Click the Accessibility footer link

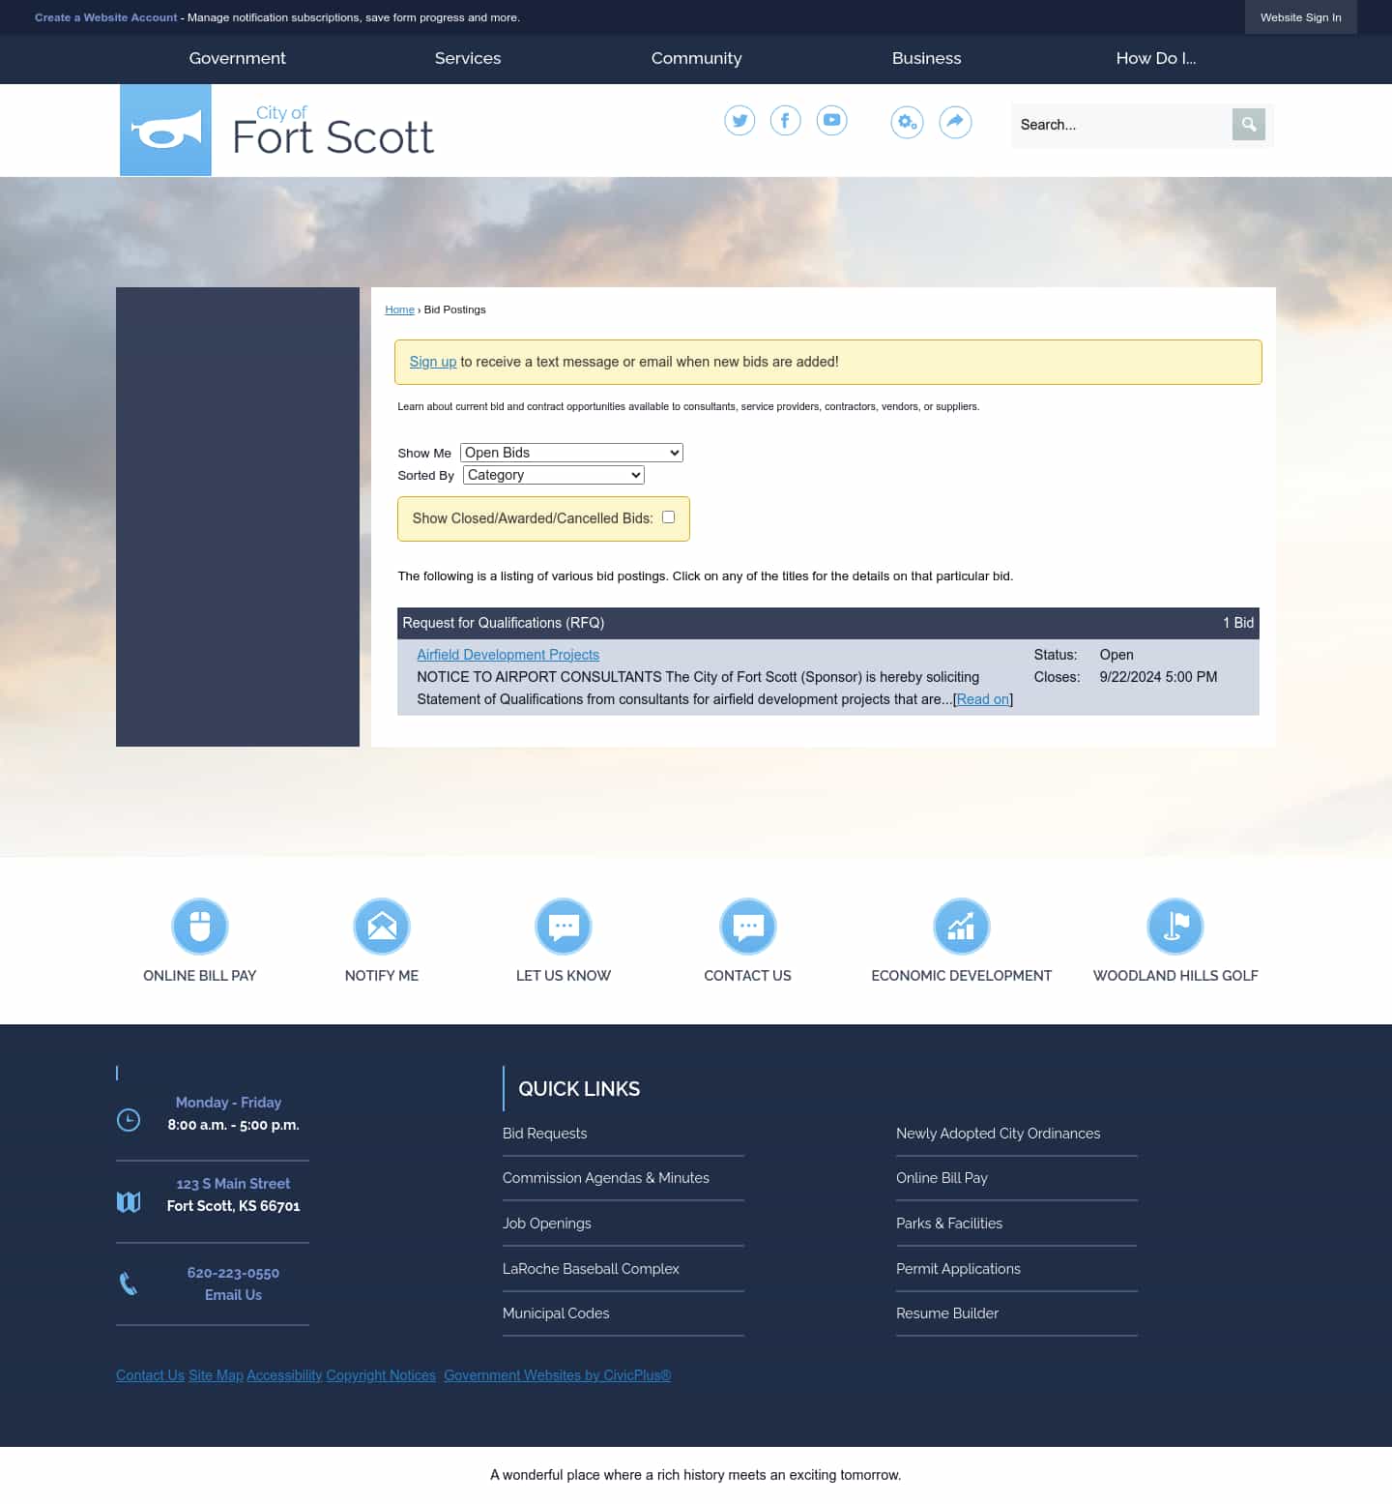coord(284,1375)
